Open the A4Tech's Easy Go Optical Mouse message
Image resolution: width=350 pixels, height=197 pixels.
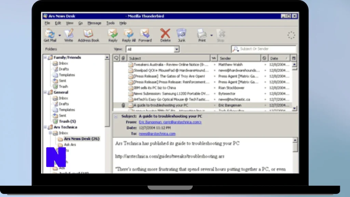click(171, 100)
